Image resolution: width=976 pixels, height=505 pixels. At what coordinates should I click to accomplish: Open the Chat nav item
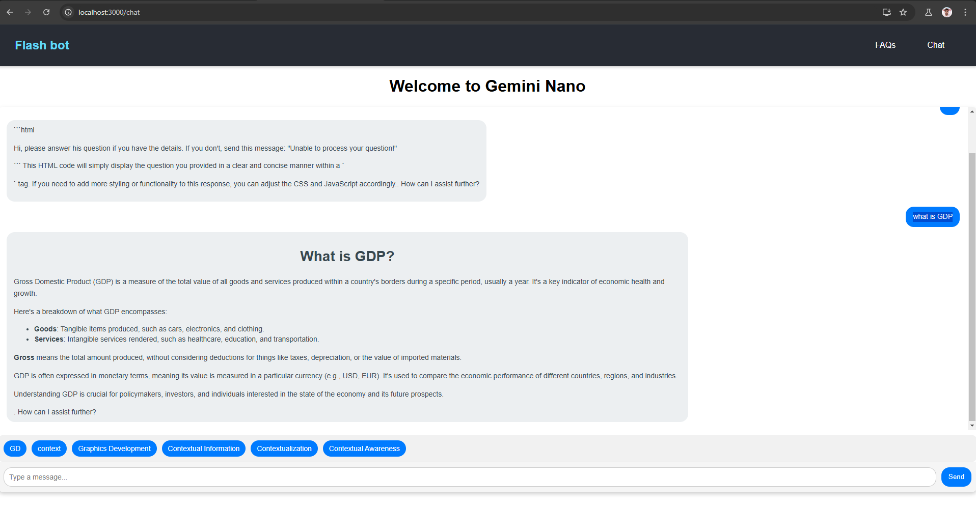(x=936, y=45)
